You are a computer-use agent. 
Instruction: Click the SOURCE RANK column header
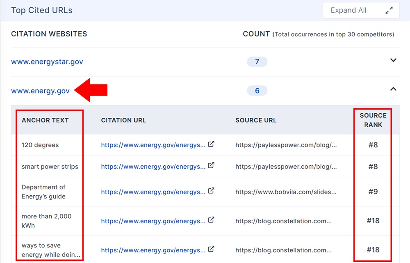pos(373,120)
